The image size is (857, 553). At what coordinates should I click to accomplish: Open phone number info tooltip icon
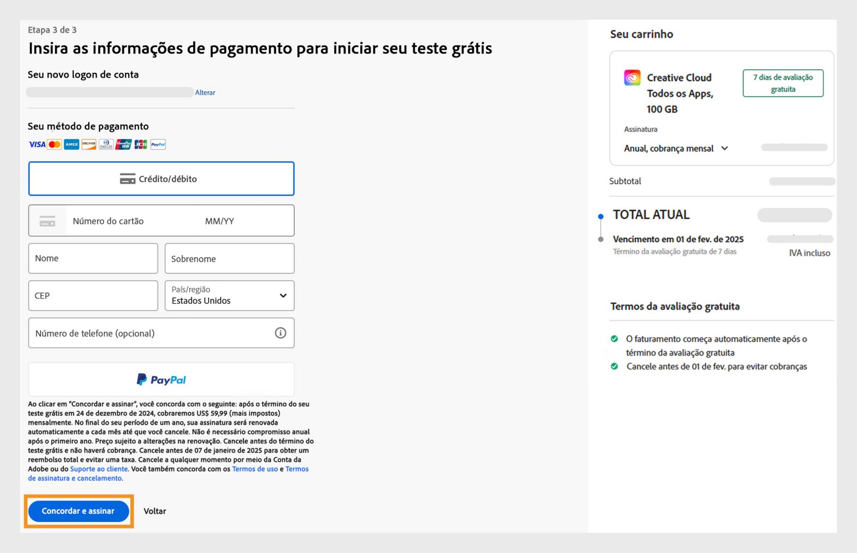280,333
